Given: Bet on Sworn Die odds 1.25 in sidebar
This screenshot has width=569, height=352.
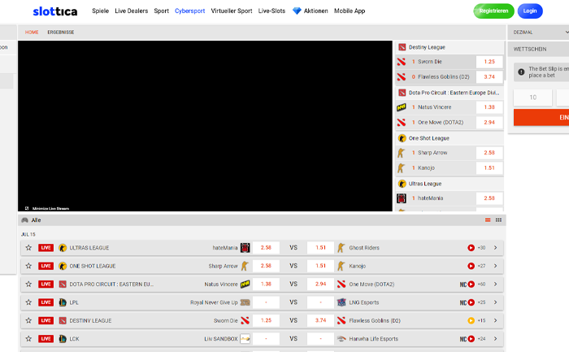Looking at the screenshot, I should (x=489, y=62).
